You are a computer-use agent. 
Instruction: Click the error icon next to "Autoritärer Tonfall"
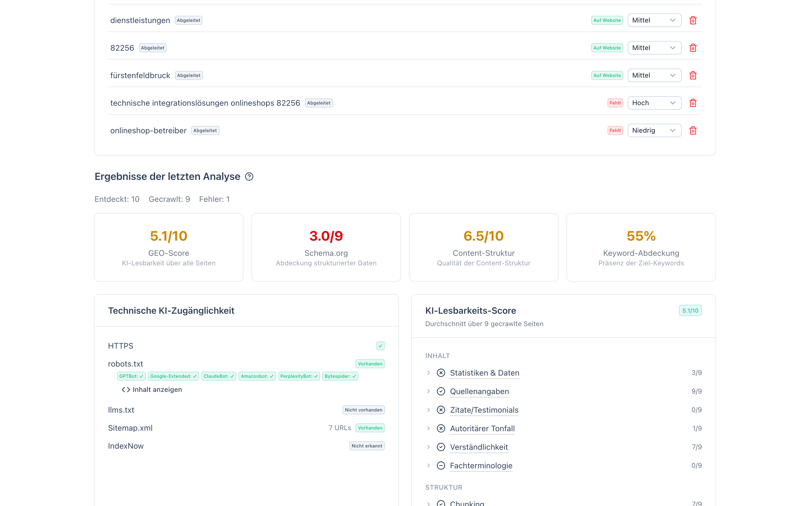tap(441, 428)
